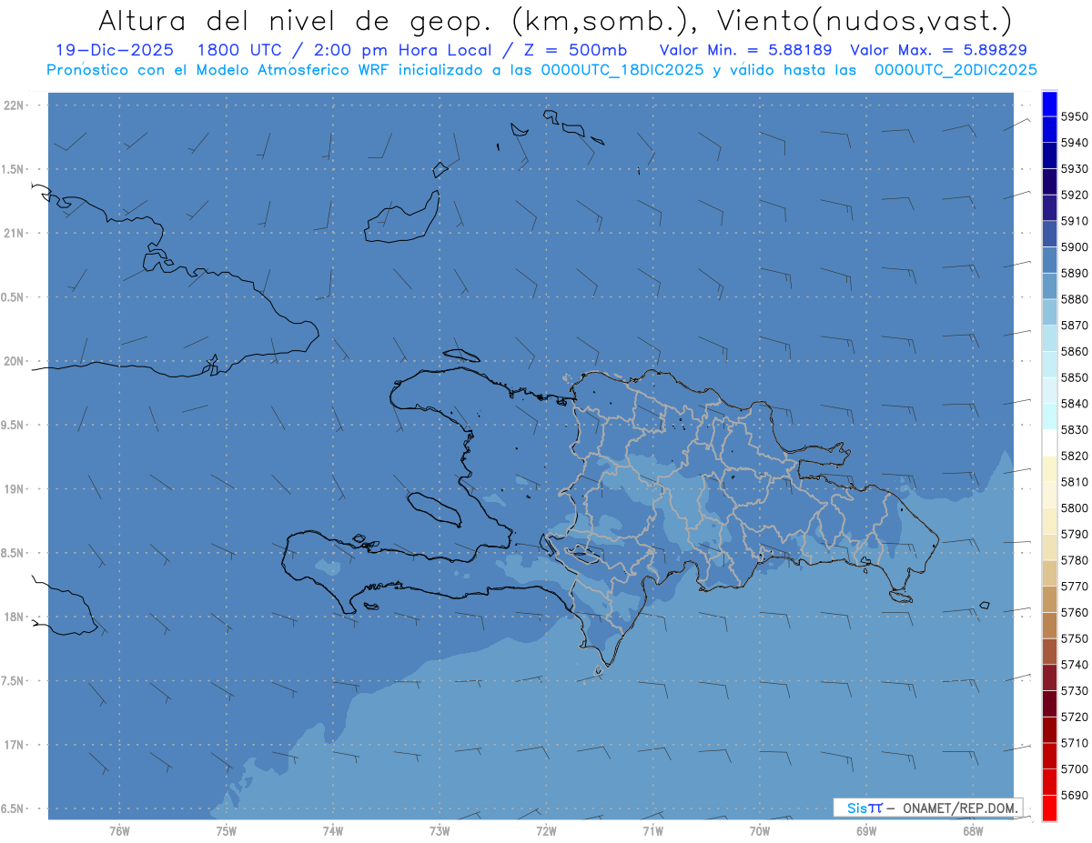Click the '69W' longitude label

(866, 831)
